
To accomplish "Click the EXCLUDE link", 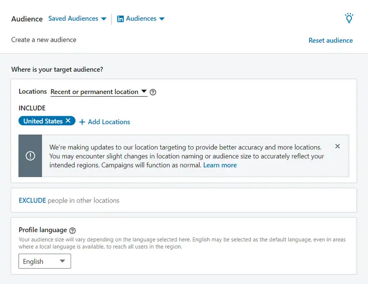I will point(32,200).
